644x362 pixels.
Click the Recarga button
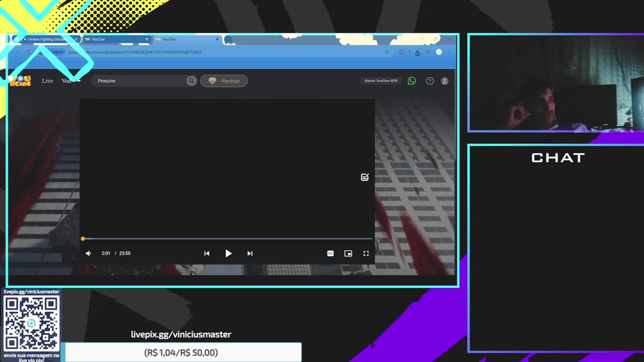point(224,80)
